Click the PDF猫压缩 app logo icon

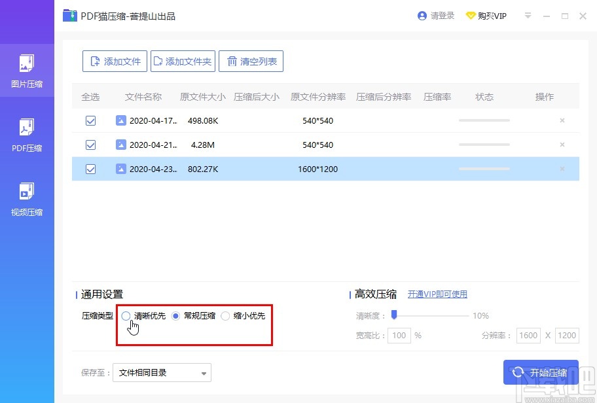70,16
